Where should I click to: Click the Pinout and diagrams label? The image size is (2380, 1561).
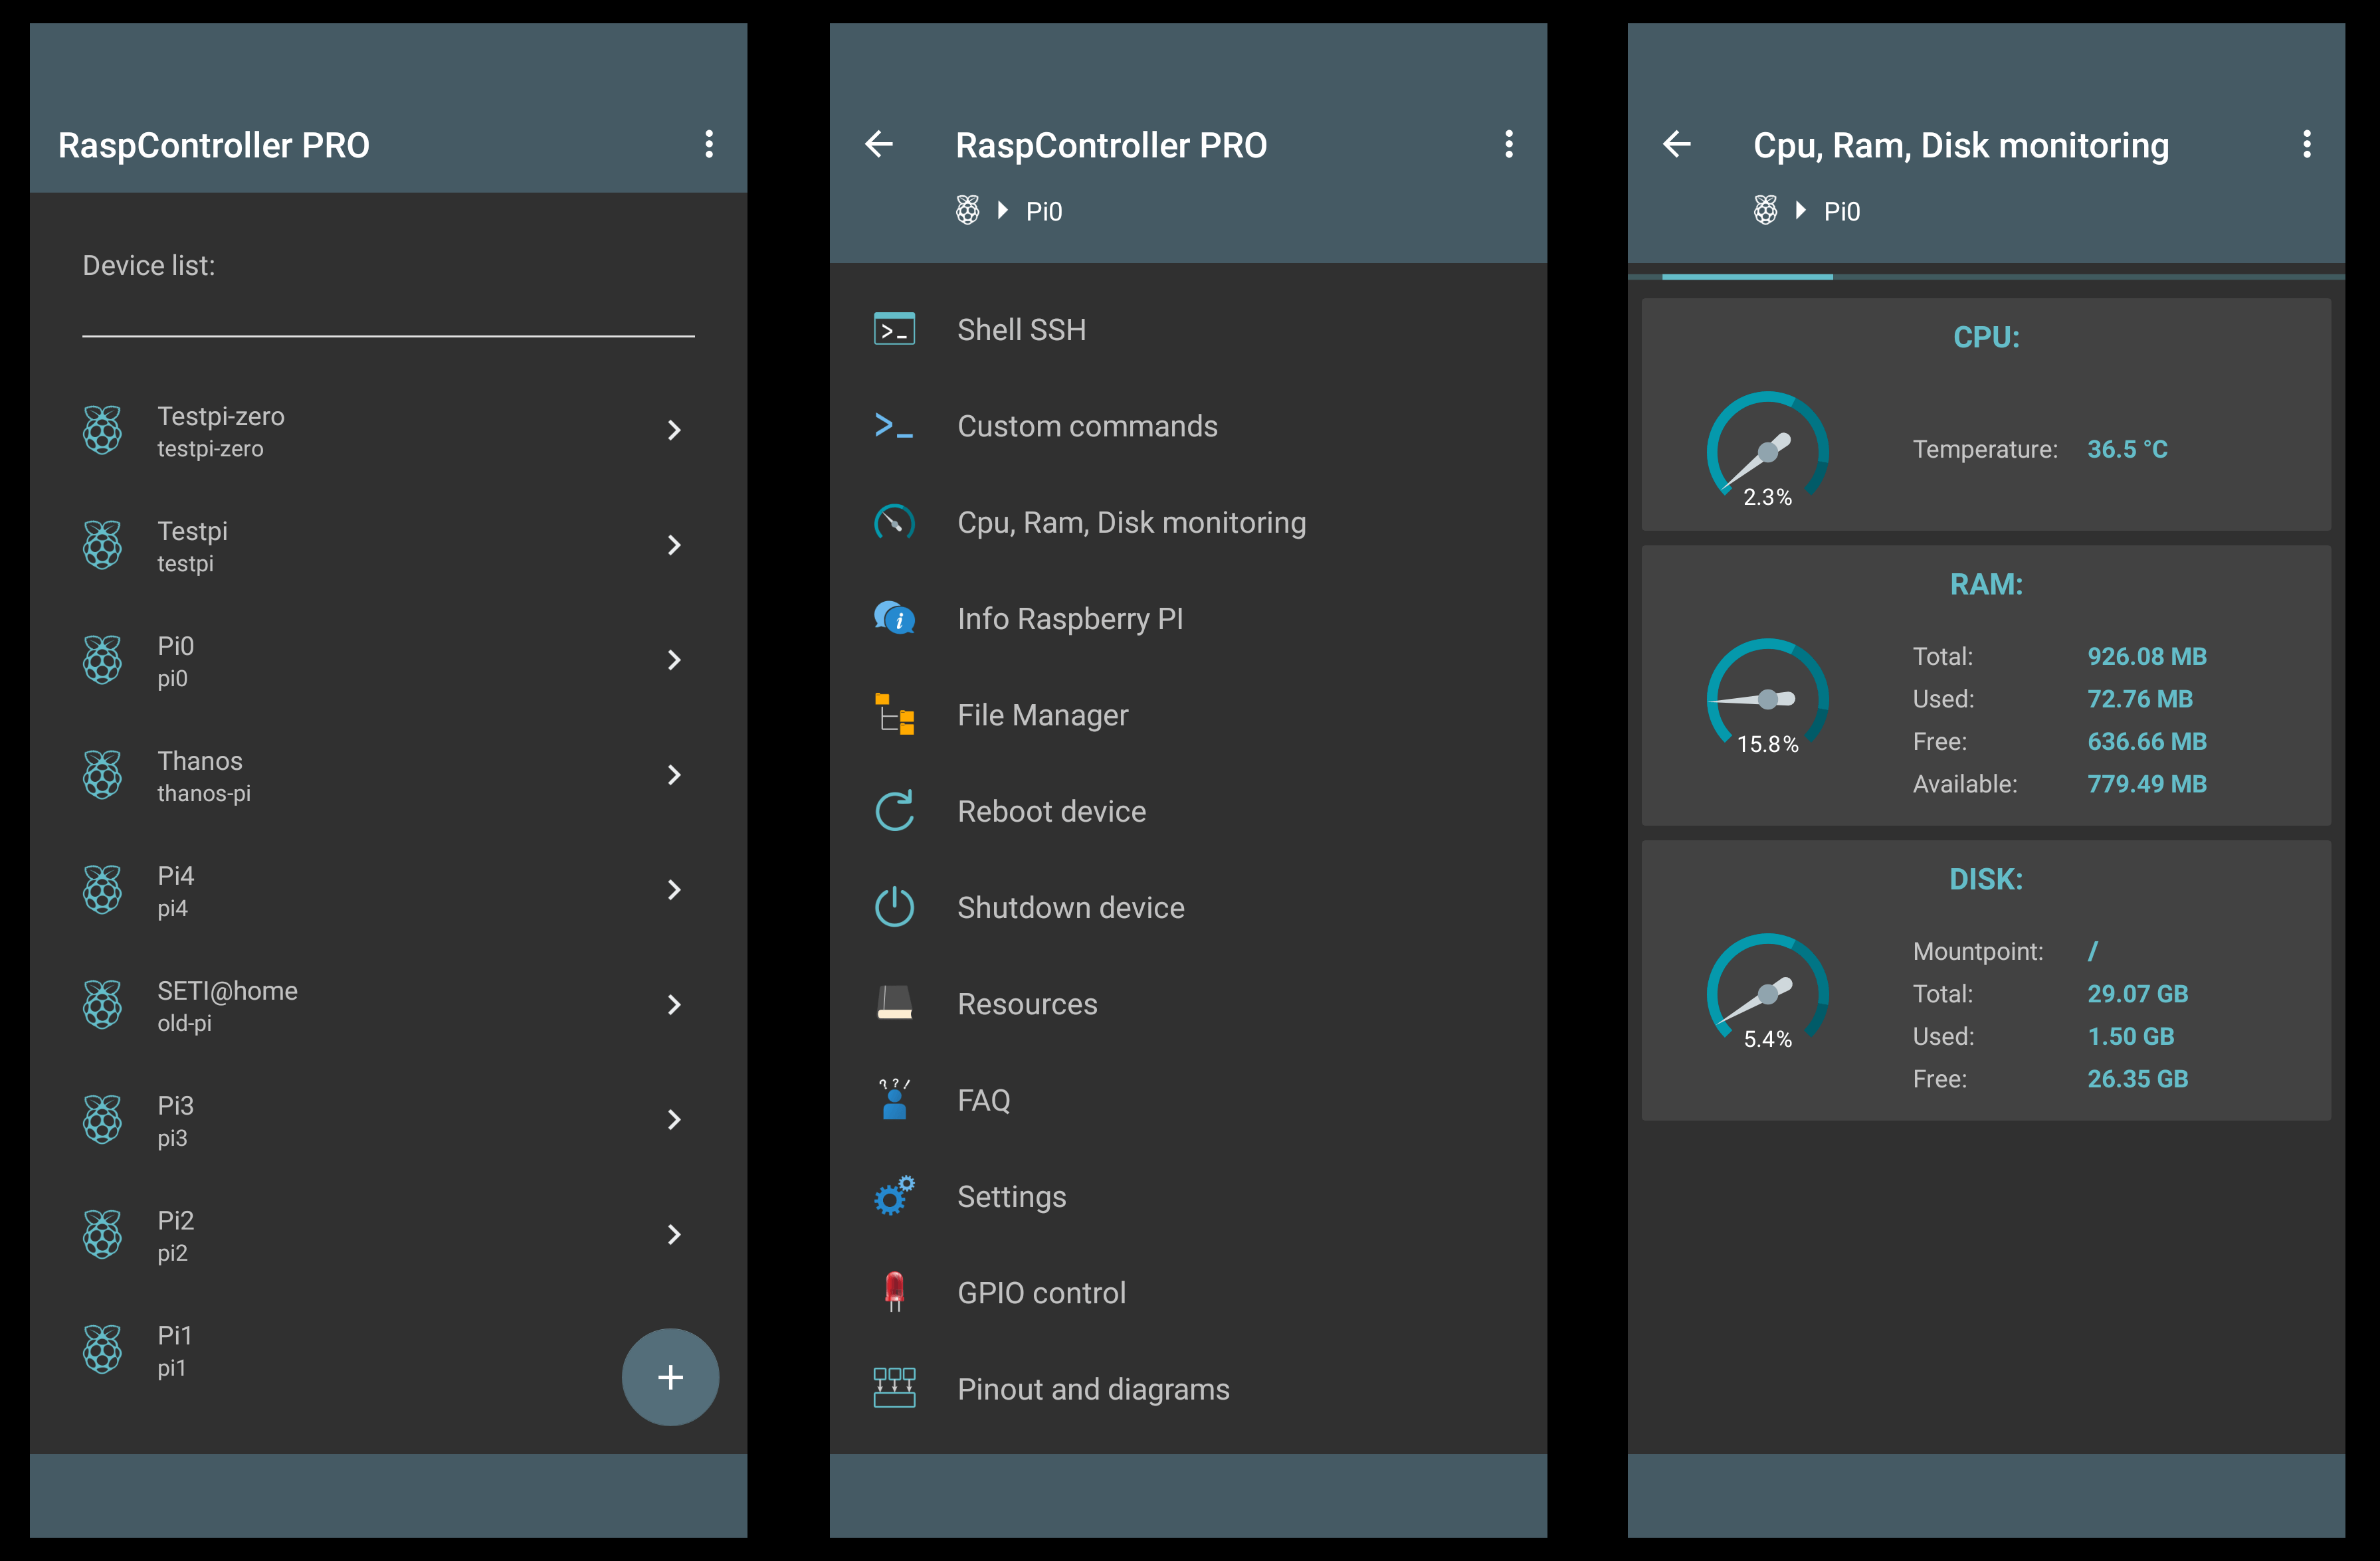point(1093,1389)
